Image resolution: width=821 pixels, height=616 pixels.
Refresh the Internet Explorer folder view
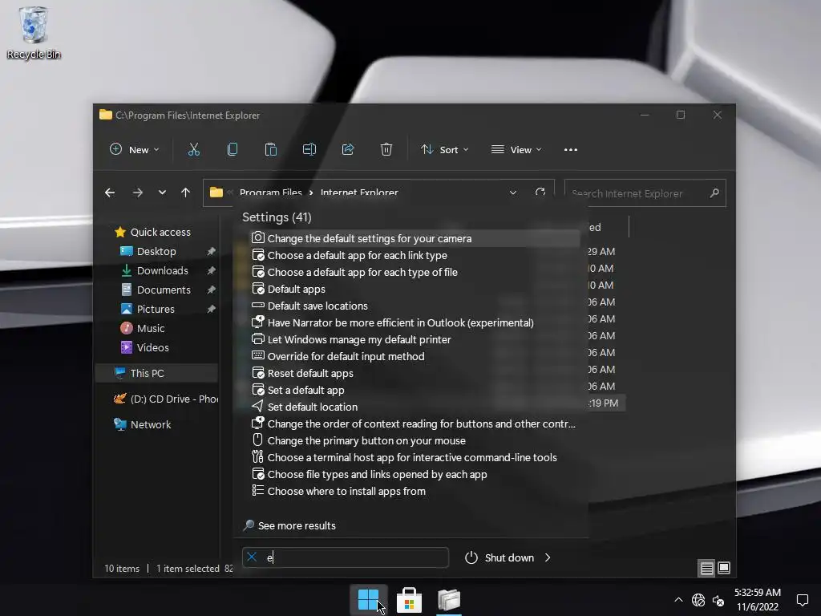pos(540,192)
